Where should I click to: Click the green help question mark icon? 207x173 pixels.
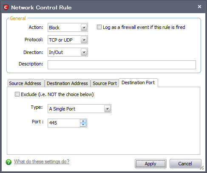(x=9, y=162)
